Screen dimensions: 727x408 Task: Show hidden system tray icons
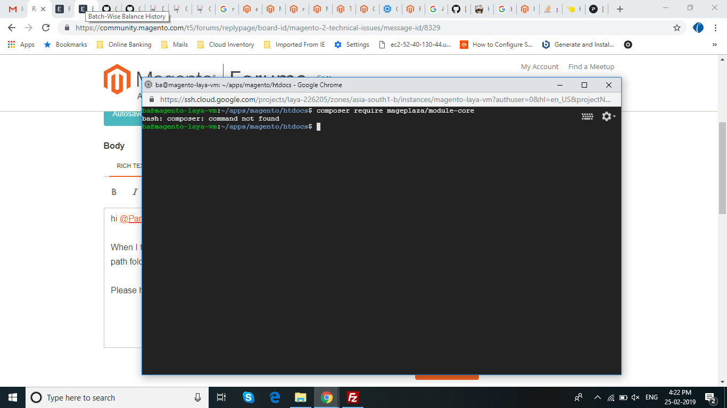point(597,397)
